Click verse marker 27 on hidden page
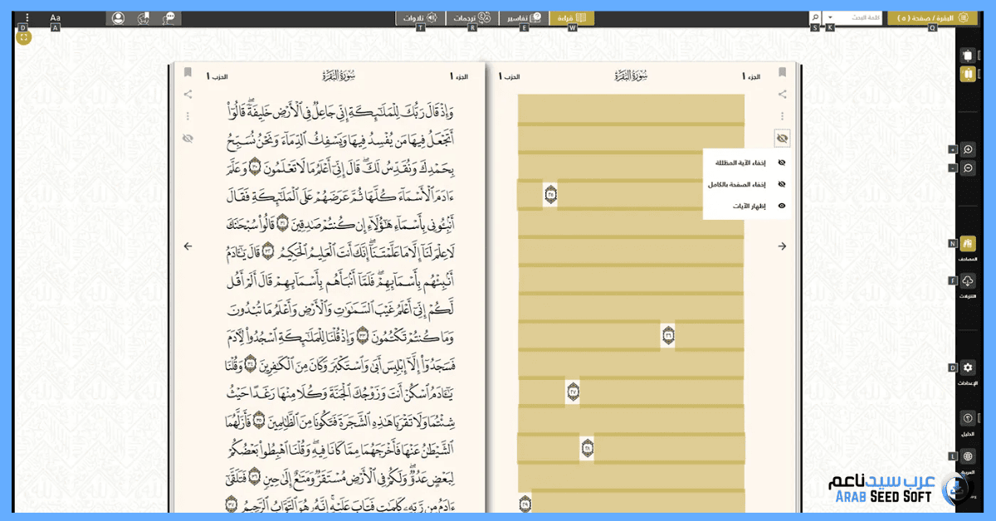The height and width of the screenshot is (521, 996). click(x=573, y=392)
